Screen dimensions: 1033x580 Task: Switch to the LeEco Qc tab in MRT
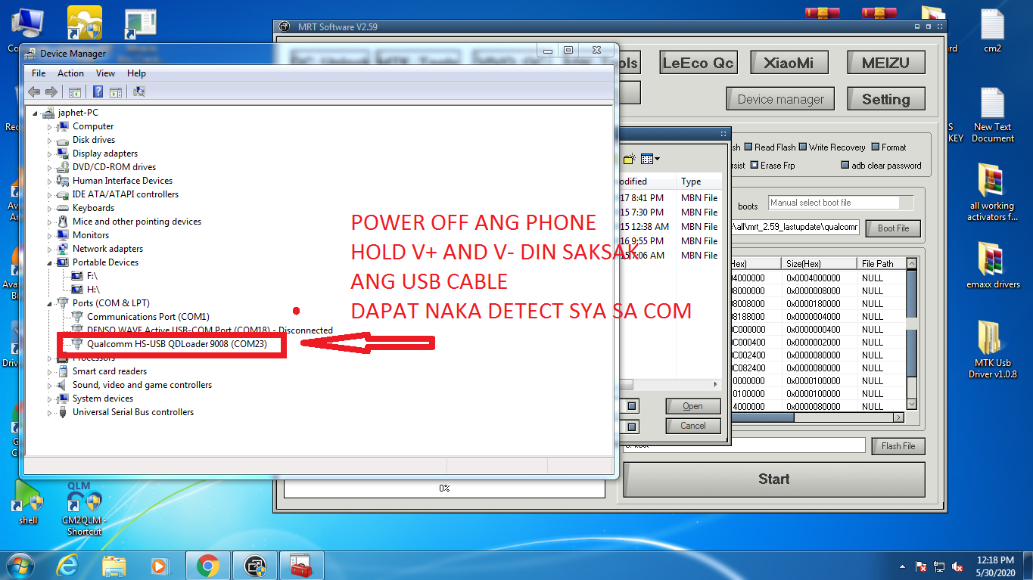pyautogui.click(x=698, y=63)
